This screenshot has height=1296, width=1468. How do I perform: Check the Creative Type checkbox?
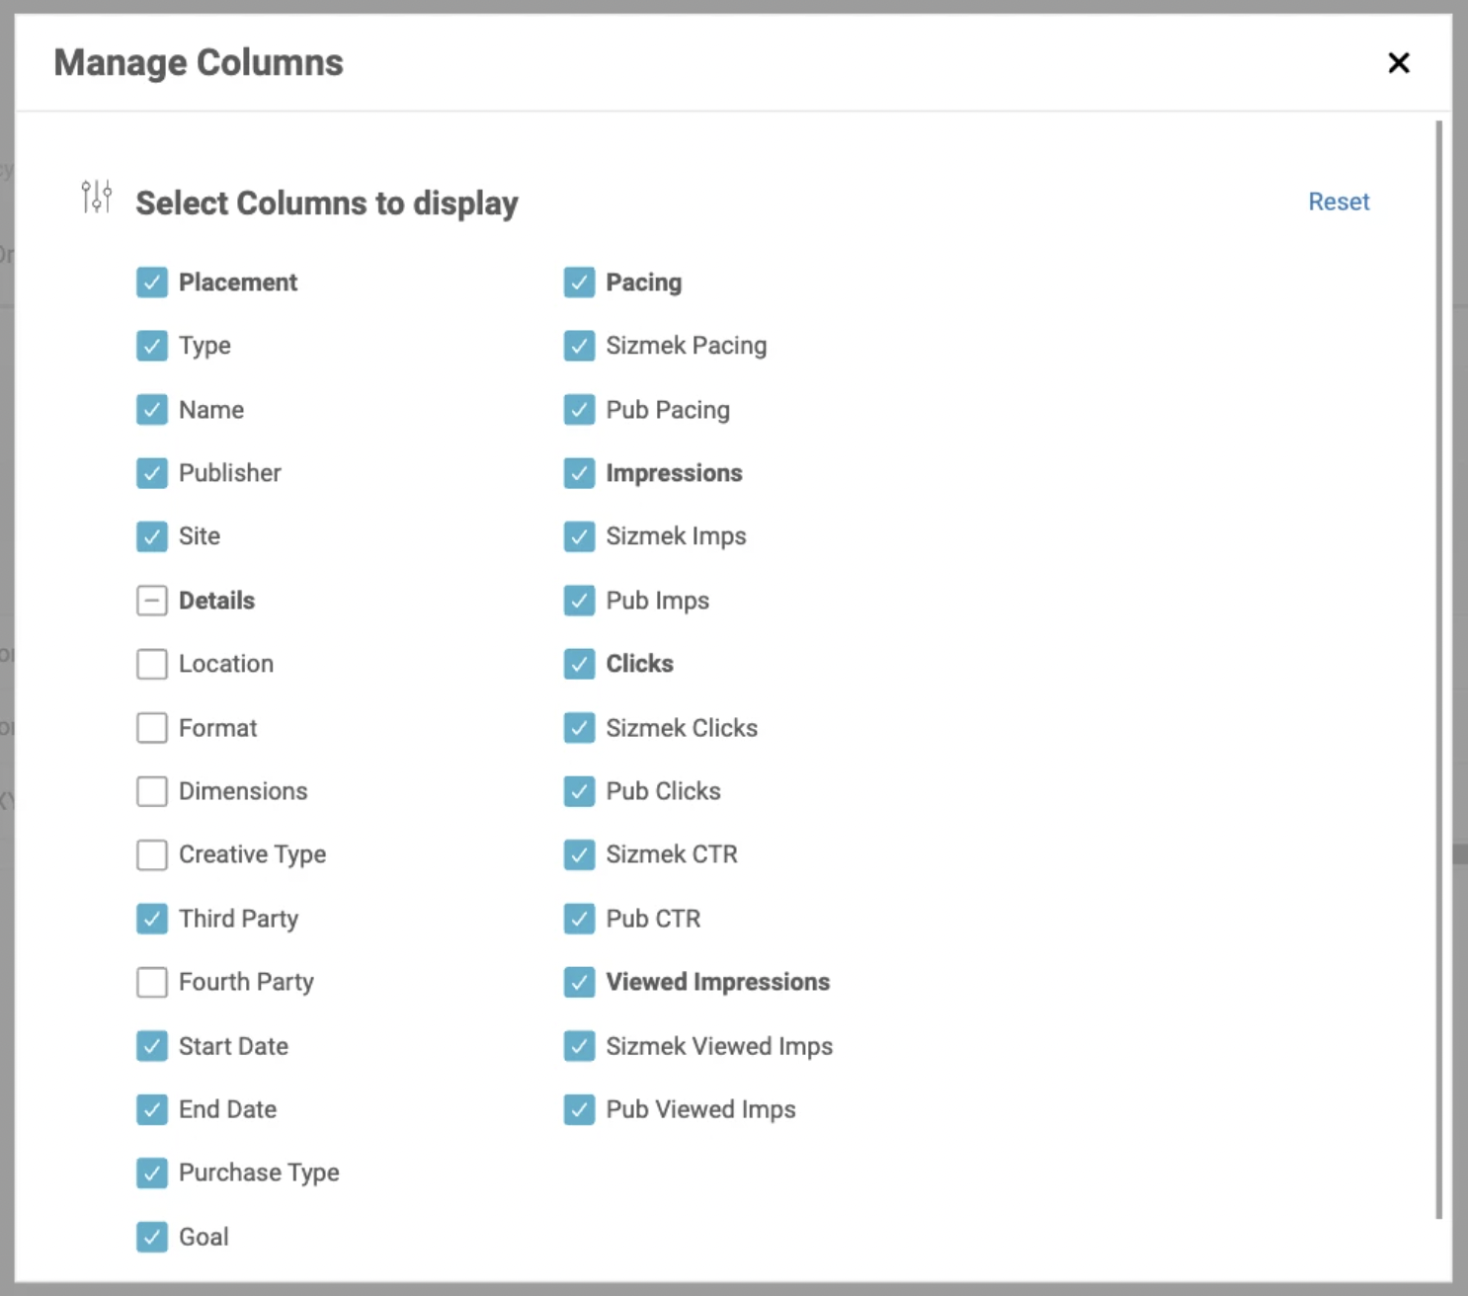click(152, 854)
